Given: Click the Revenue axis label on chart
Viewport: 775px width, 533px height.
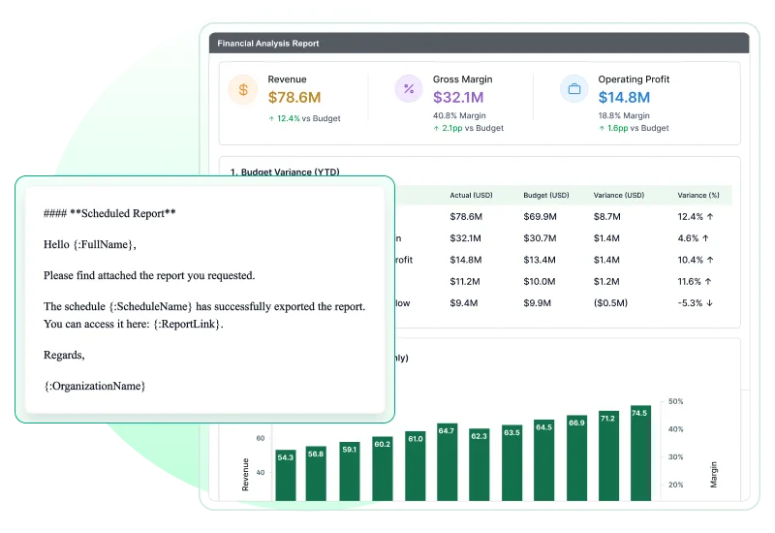Looking at the screenshot, I should click(x=245, y=474).
